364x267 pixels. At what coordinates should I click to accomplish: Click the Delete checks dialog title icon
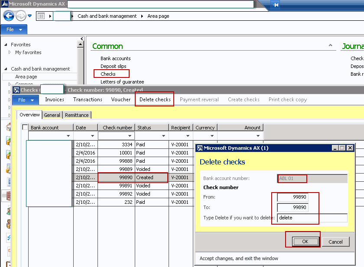tap(200, 148)
